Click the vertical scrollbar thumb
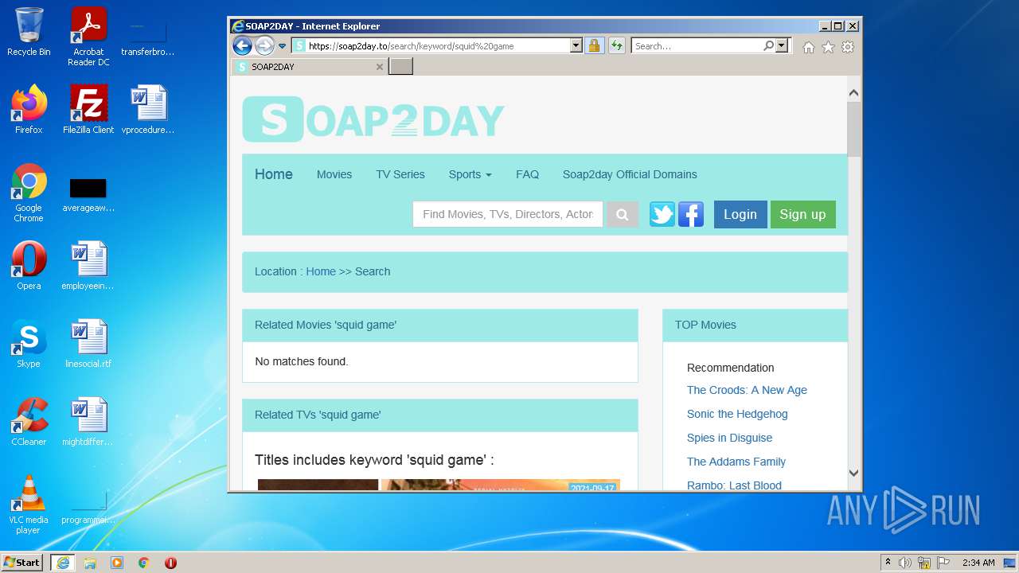This screenshot has width=1019, height=573. coord(853,129)
